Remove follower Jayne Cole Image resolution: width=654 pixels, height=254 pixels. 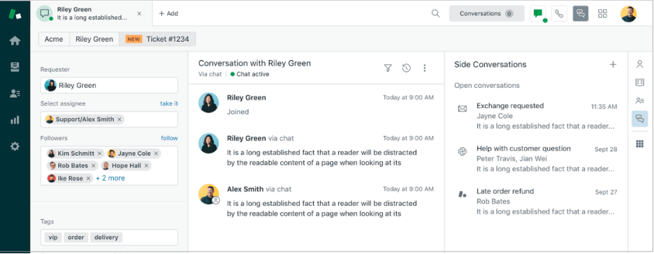(x=156, y=154)
